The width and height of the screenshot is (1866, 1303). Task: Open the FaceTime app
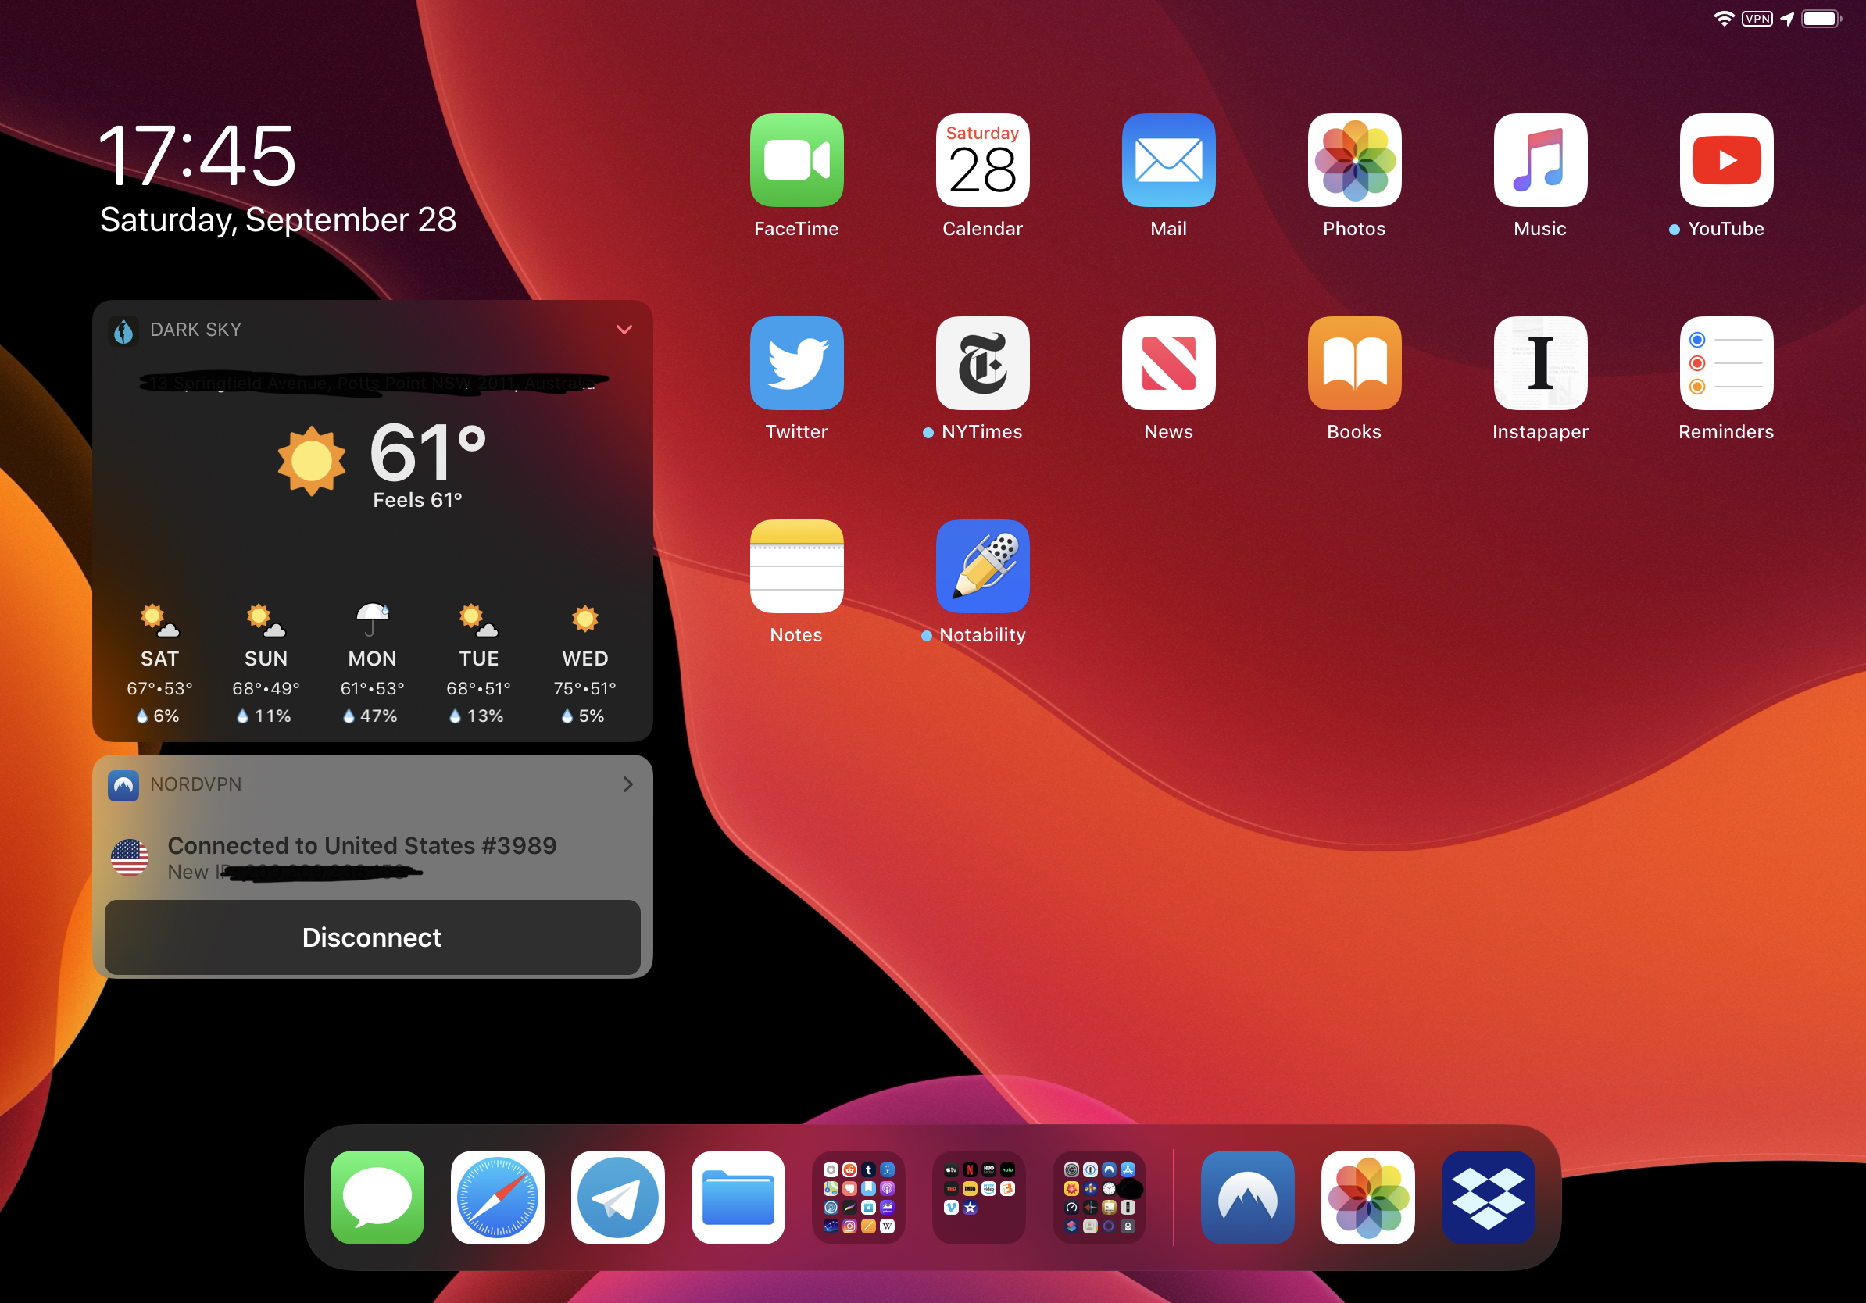point(796,160)
